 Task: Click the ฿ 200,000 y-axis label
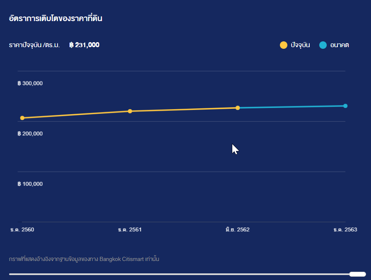pyautogui.click(x=30, y=134)
